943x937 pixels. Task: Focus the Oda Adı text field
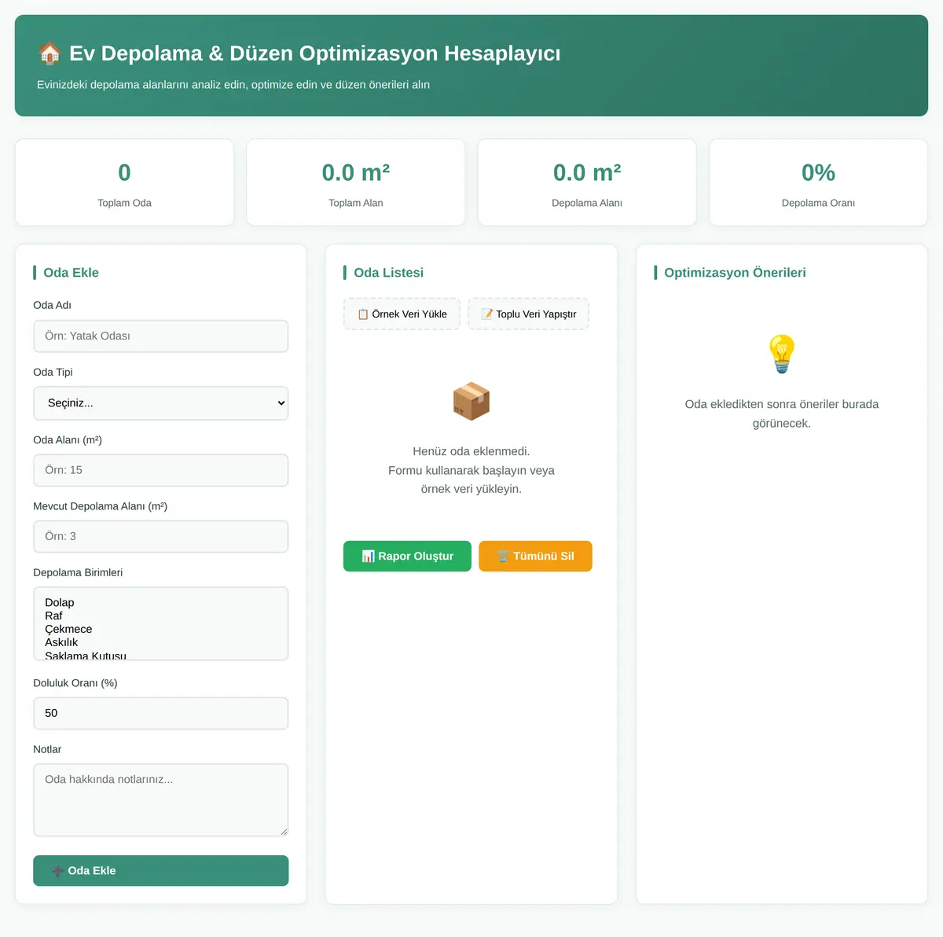(x=161, y=336)
